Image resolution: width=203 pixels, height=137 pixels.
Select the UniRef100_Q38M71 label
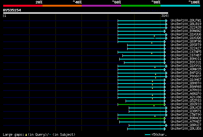tap(186, 111)
